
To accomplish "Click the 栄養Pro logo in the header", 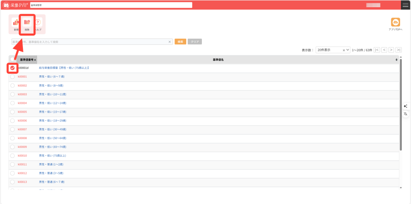I will 16,5.
